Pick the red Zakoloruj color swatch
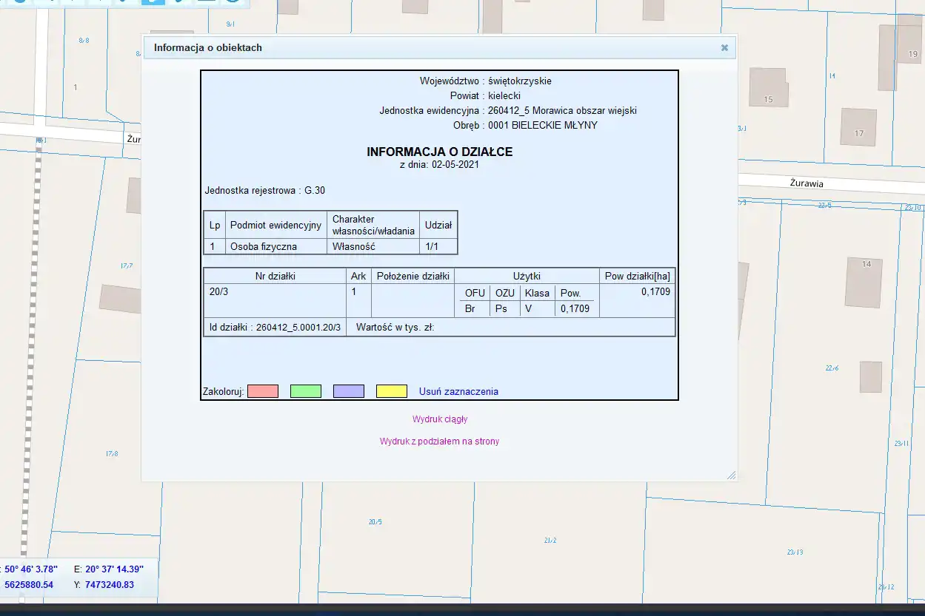Screen dimensions: 925x616 coord(263,391)
